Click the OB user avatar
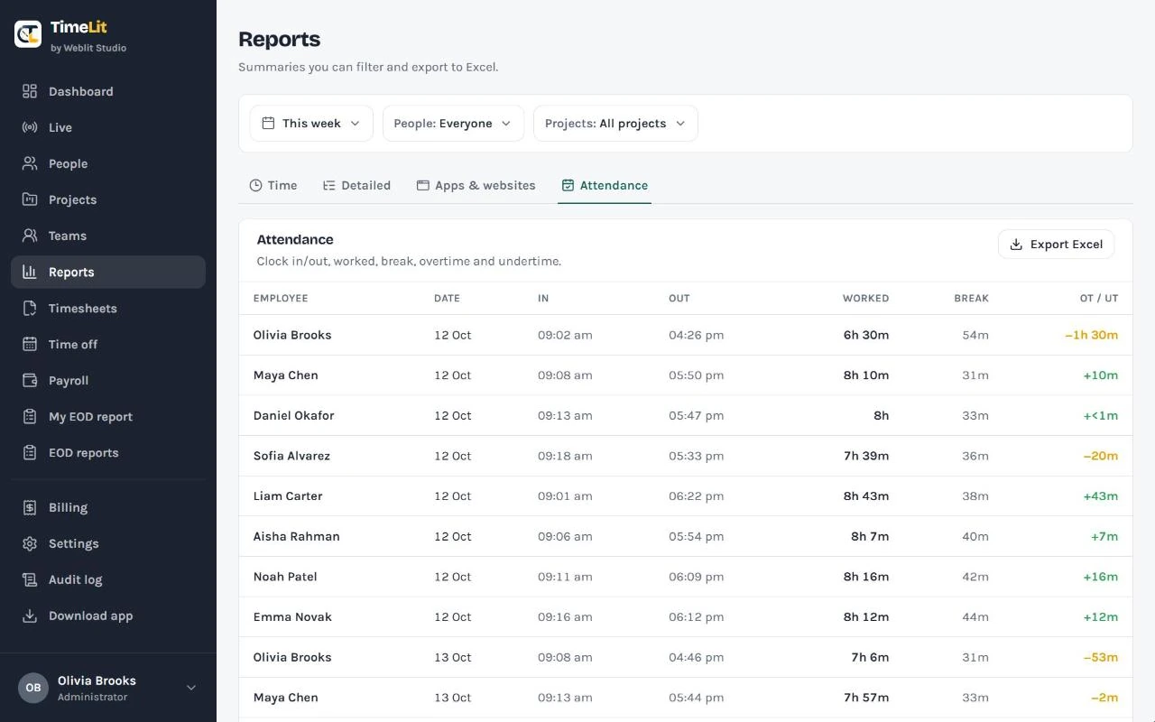 coord(33,688)
